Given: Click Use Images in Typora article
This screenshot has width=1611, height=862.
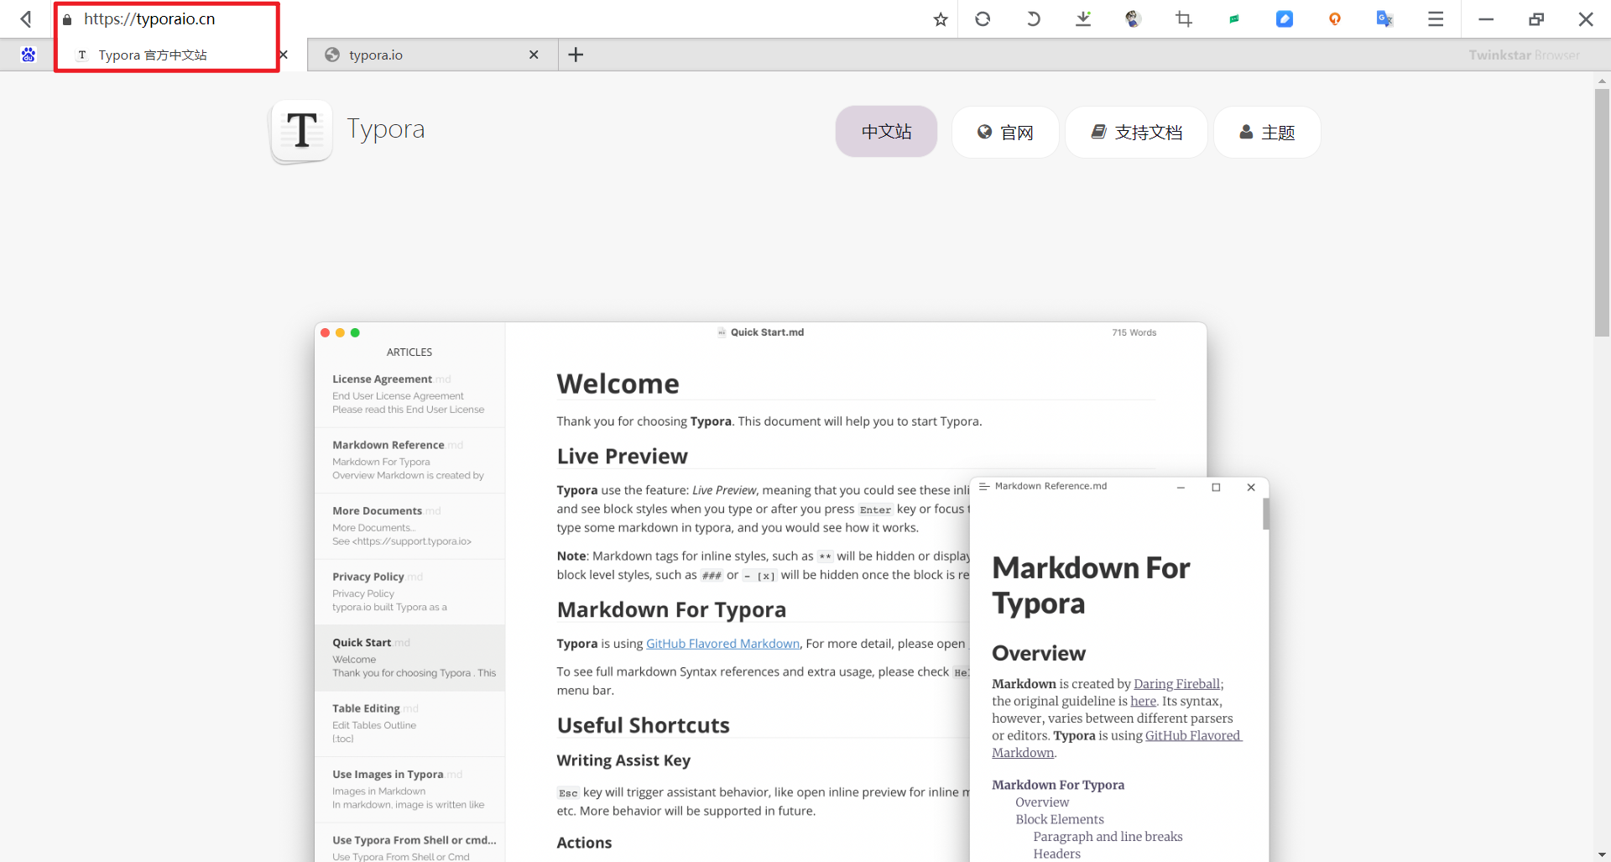Looking at the screenshot, I should click(x=409, y=789).
